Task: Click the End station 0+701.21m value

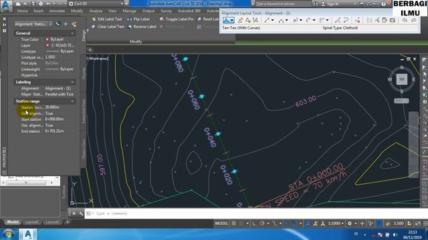Action: [x=60, y=131]
